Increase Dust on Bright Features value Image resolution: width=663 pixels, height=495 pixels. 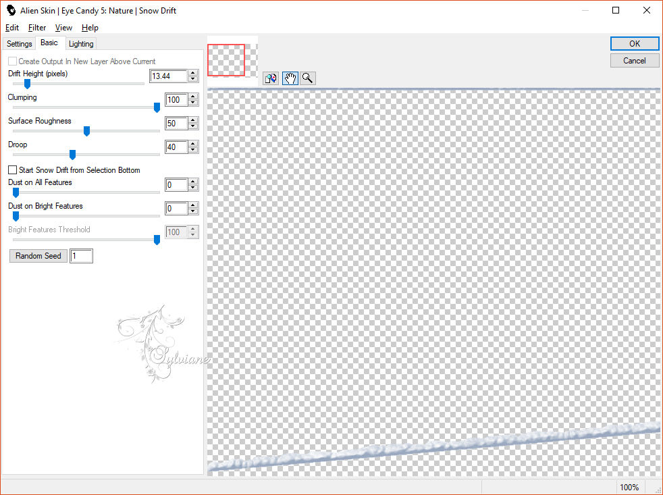coord(193,205)
